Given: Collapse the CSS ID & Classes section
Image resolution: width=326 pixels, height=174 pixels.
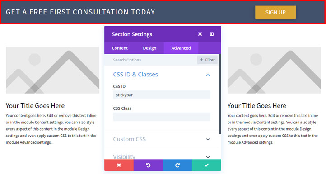Looking at the screenshot, I should coord(208,75).
